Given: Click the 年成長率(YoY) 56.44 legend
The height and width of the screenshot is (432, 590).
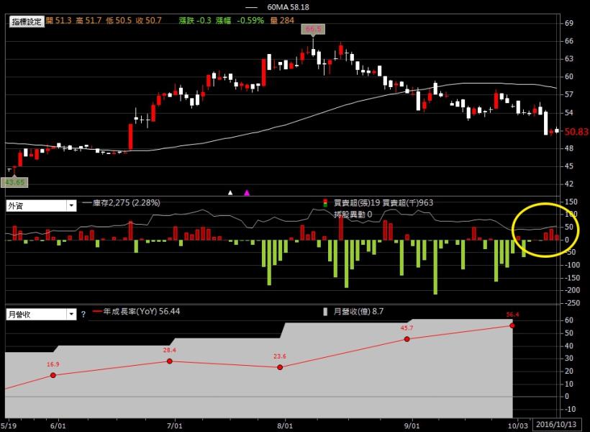Looking at the screenshot, I should coord(137,312).
